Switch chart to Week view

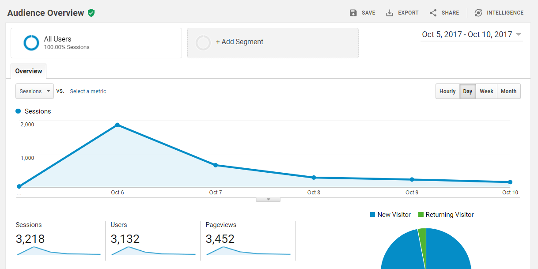486,91
